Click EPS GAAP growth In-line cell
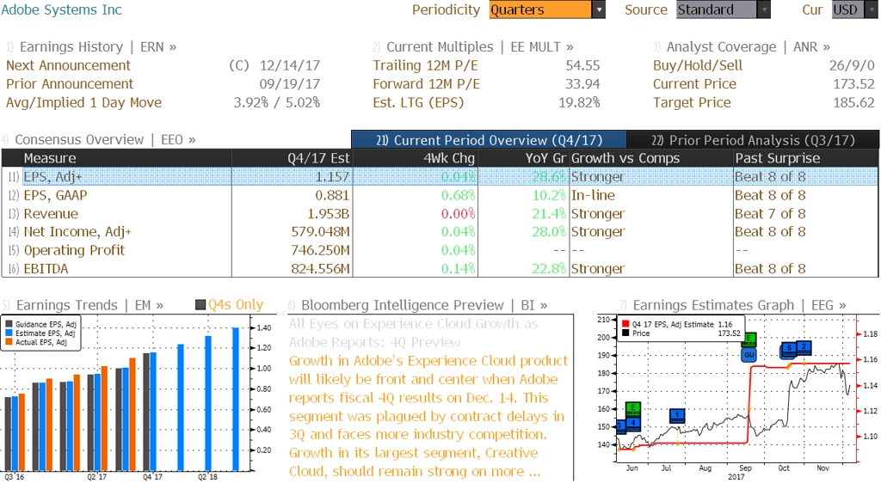This screenshot has width=881, height=483. pos(593,195)
